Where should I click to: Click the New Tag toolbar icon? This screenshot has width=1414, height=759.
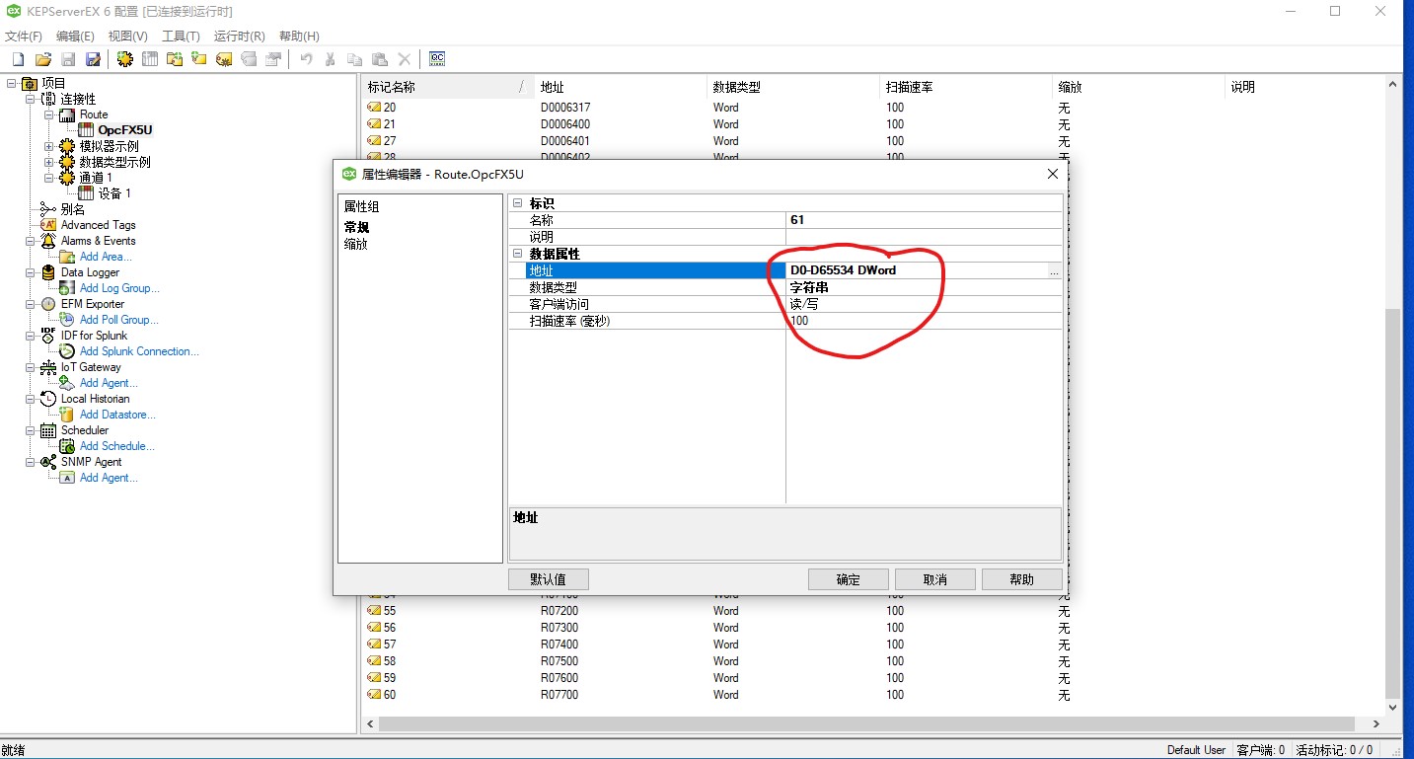pyautogui.click(x=224, y=59)
